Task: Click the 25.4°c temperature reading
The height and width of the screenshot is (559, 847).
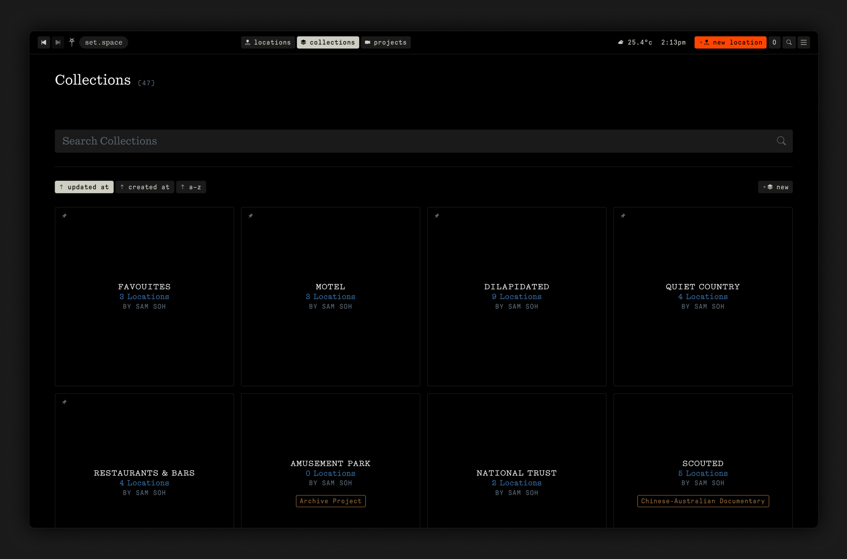Action: (640, 42)
